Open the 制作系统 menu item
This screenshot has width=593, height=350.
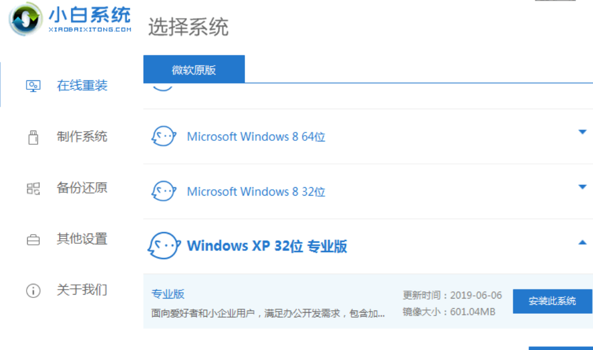point(82,137)
